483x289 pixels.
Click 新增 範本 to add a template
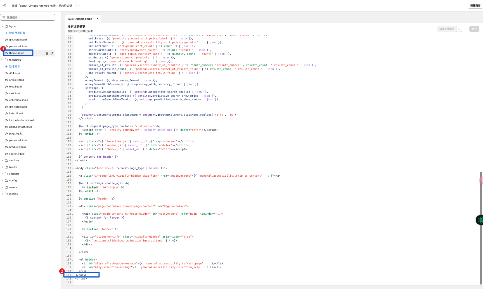(x=13, y=67)
